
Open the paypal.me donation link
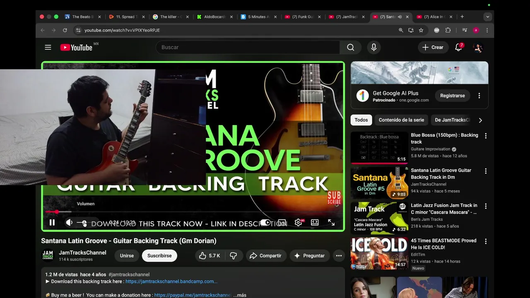193,295
